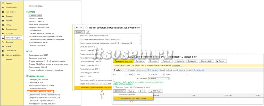This screenshot has width=264, height=106.
Task: Open the Главное sidebar section icon
Action: tap(3, 3)
